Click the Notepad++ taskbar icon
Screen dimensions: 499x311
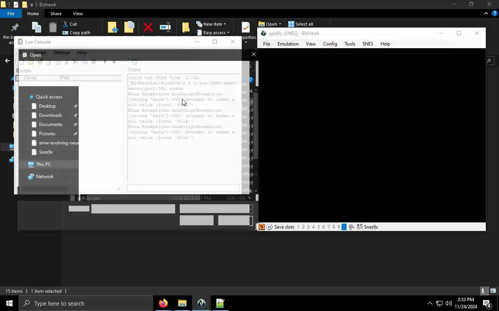pyautogui.click(x=220, y=303)
